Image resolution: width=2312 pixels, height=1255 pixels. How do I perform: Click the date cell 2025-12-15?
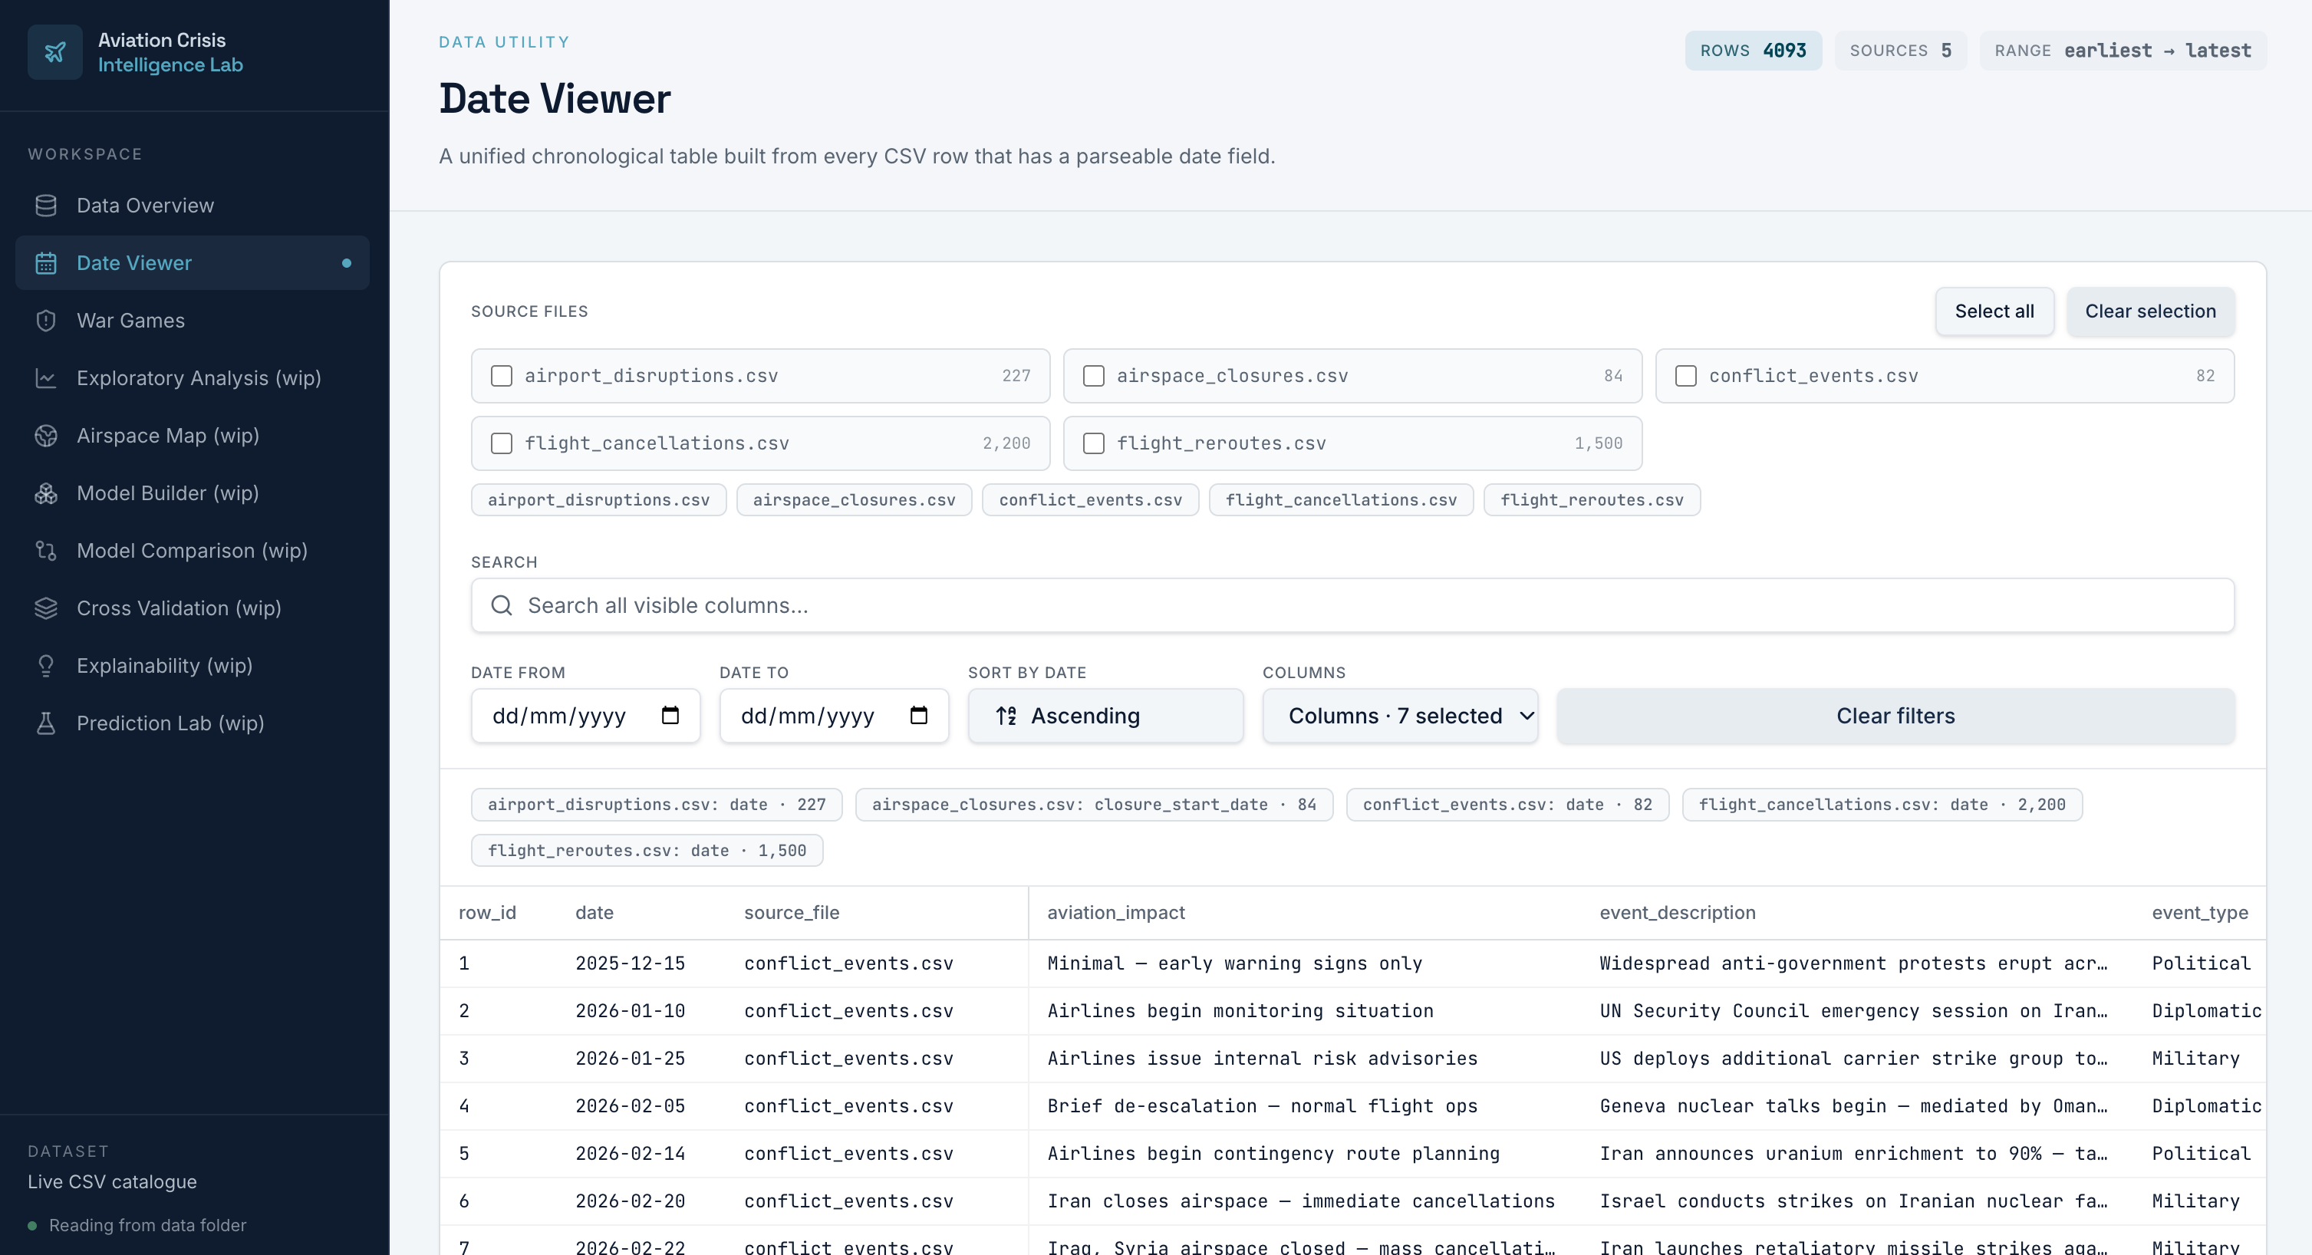[x=630, y=963]
